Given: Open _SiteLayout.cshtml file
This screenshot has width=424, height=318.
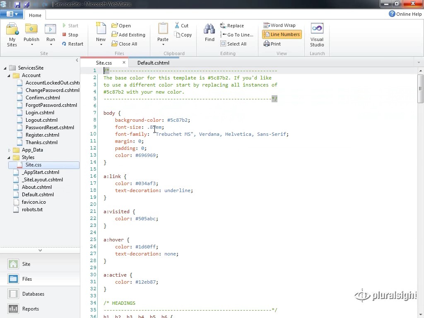Looking at the screenshot, I should (42, 180).
